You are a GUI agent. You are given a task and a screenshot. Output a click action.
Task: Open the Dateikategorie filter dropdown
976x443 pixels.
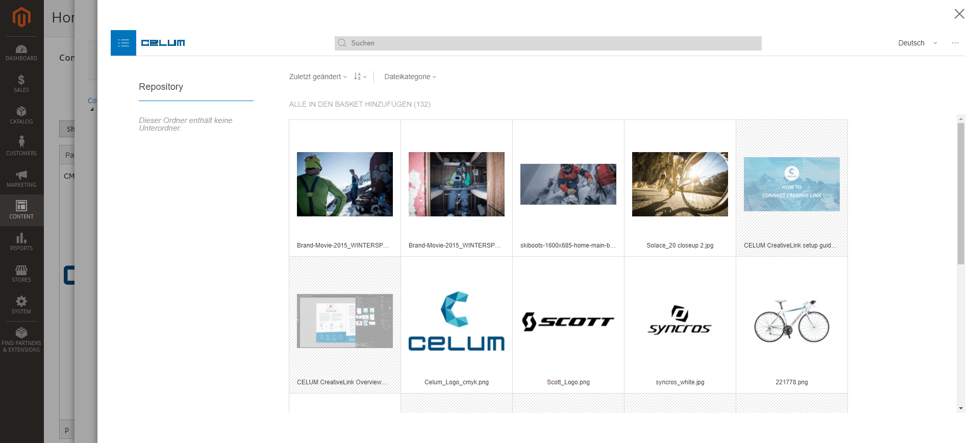pos(410,77)
